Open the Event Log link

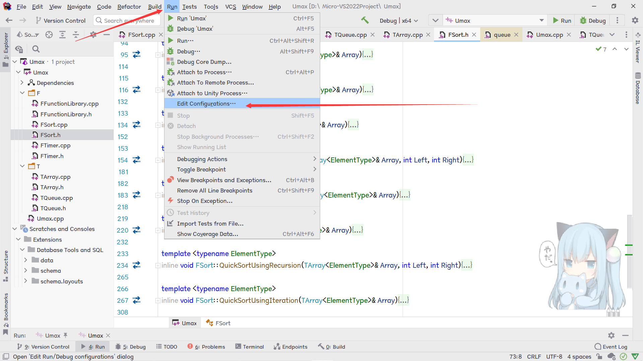pyautogui.click(x=615, y=347)
